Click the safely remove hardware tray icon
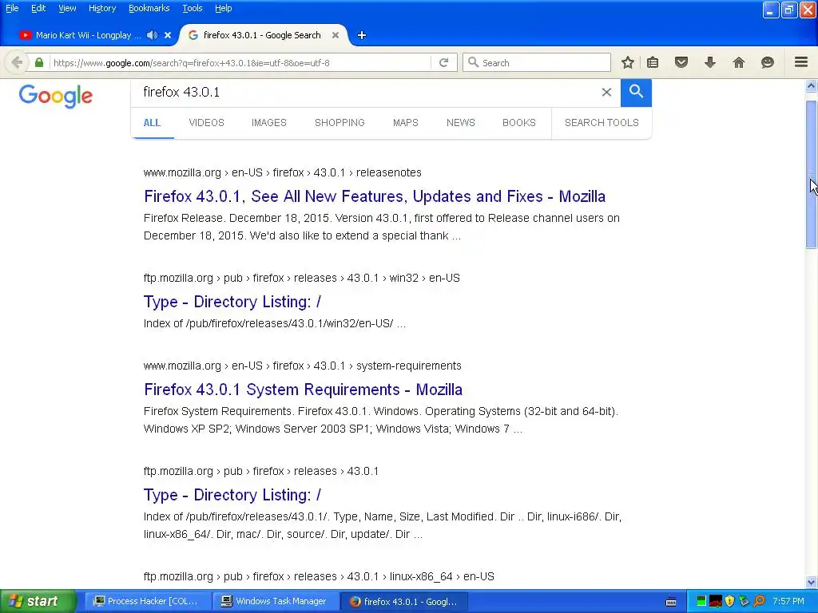The height and width of the screenshot is (613, 818). (x=744, y=601)
